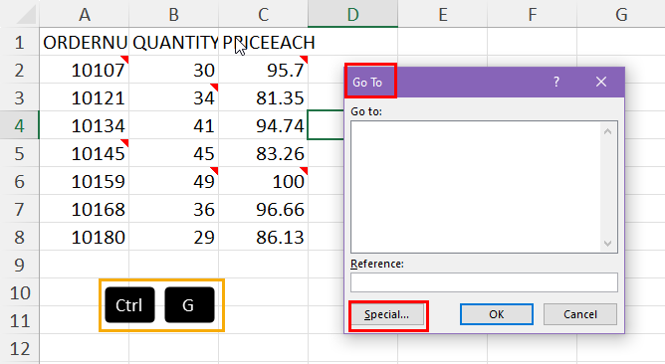
Task: Select quantity cell with value 34
Action: point(174,97)
